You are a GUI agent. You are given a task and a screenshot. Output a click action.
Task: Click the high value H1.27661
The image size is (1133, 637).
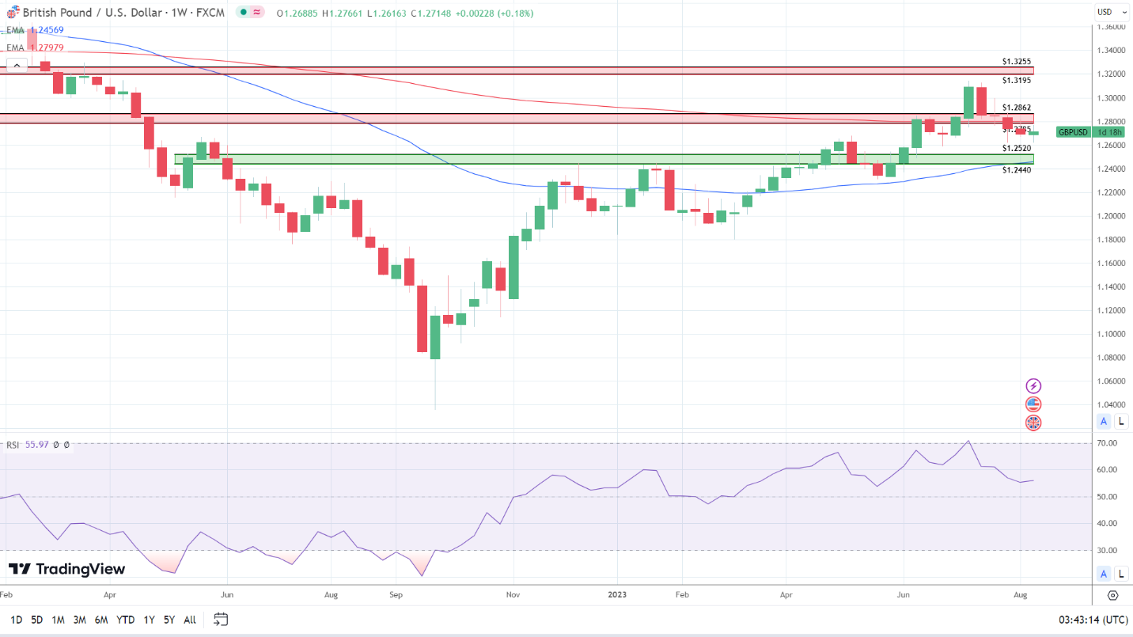(343, 13)
